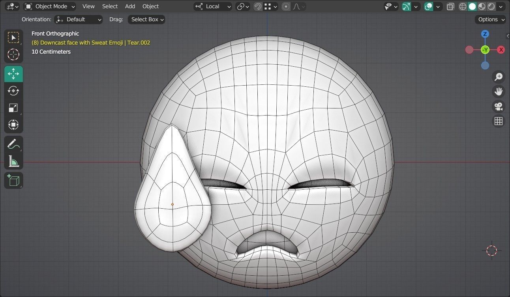Screen dimensions: 510x297
Task: Expand the sidebar arrow at right edge
Action: [x=508, y=36]
